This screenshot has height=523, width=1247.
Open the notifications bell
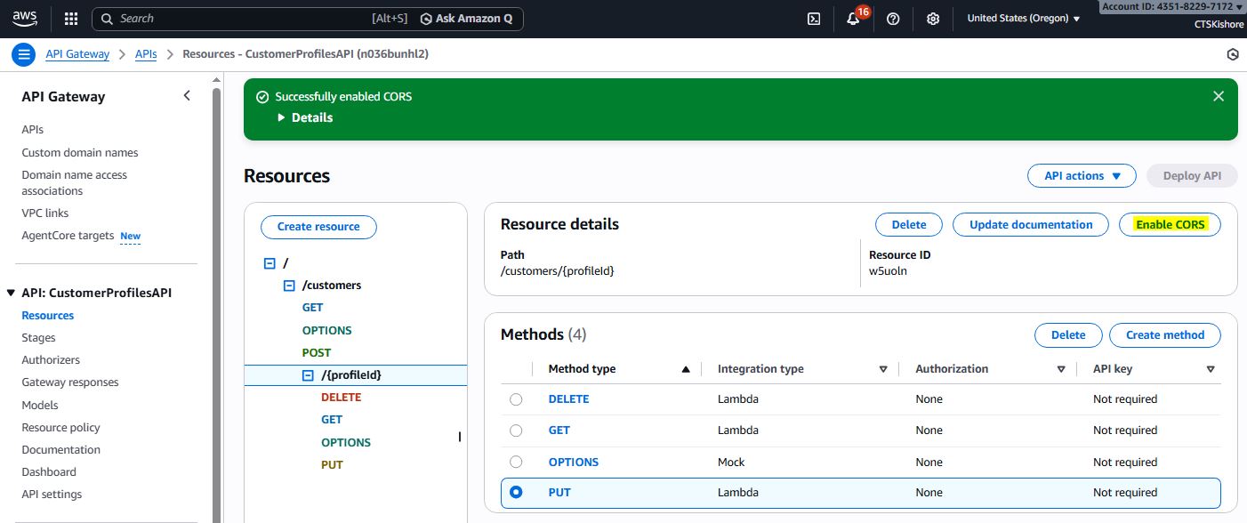[853, 19]
